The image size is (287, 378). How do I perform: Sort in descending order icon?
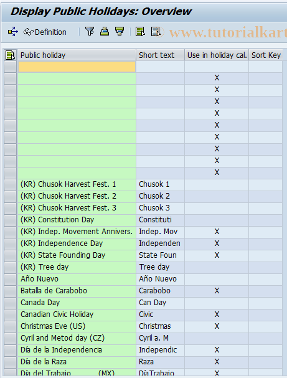coord(120,31)
